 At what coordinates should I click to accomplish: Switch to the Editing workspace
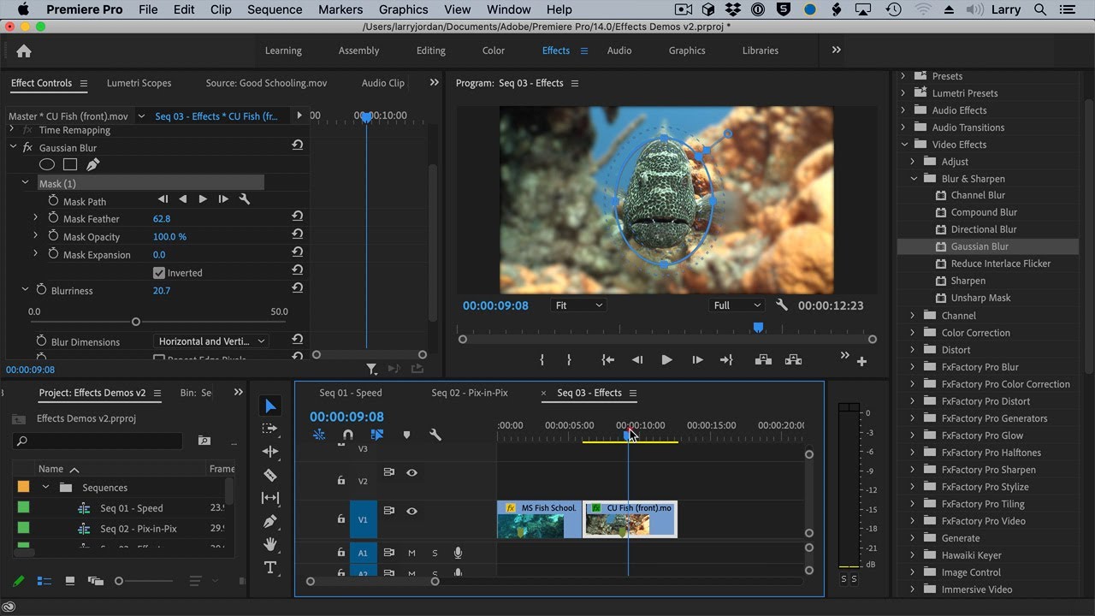[x=430, y=50]
